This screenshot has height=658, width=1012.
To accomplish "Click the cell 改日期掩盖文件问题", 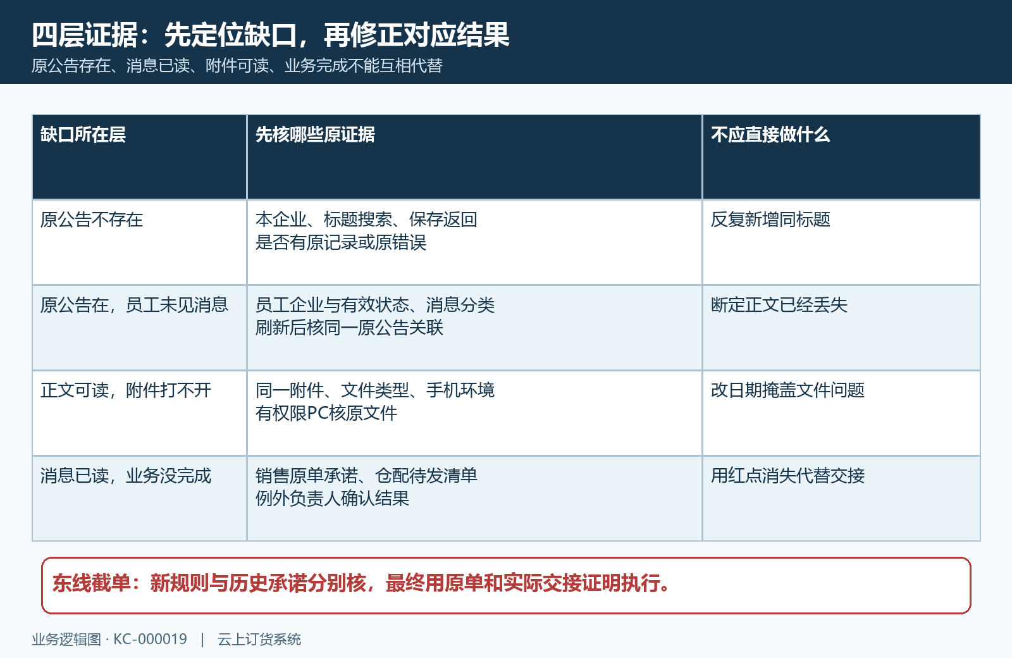I will pos(841,413).
